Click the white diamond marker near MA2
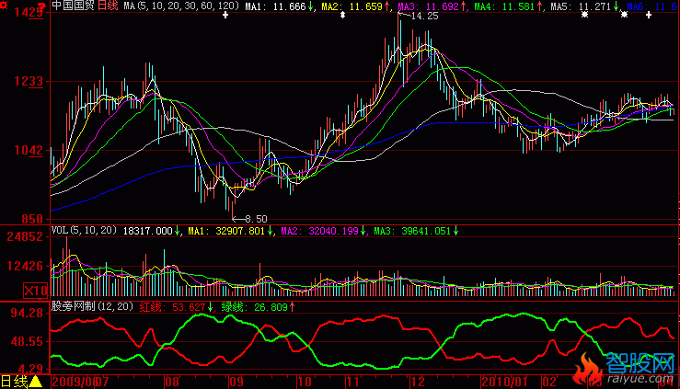This screenshot has height=389, width=680. [342, 16]
